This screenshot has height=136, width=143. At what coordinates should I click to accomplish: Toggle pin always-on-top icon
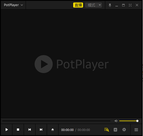pos(110,5)
